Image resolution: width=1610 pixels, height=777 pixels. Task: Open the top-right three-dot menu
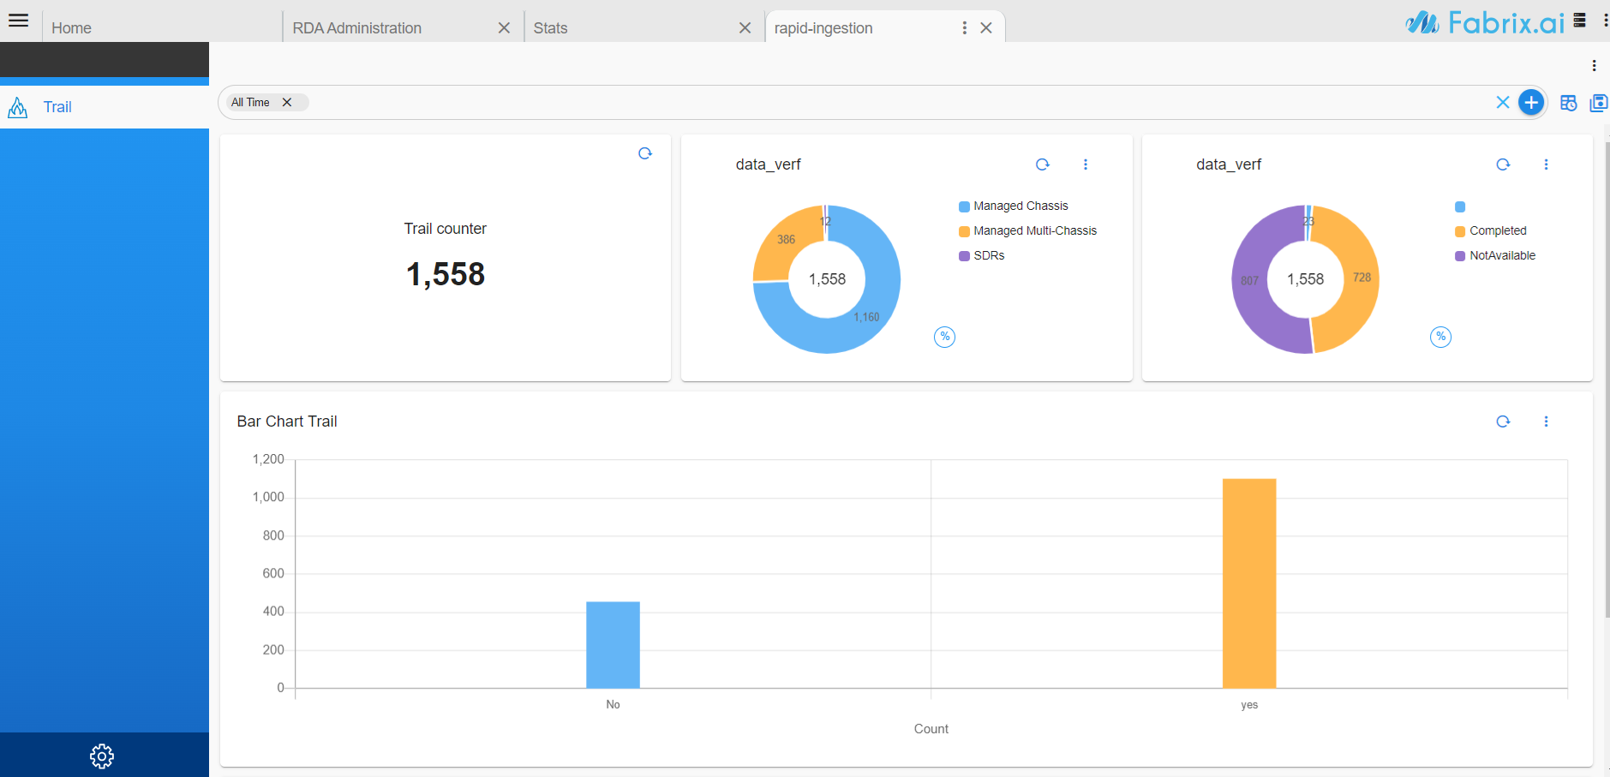(1593, 65)
